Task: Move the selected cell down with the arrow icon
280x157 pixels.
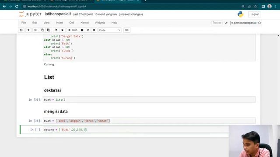Action: [x=62, y=30]
